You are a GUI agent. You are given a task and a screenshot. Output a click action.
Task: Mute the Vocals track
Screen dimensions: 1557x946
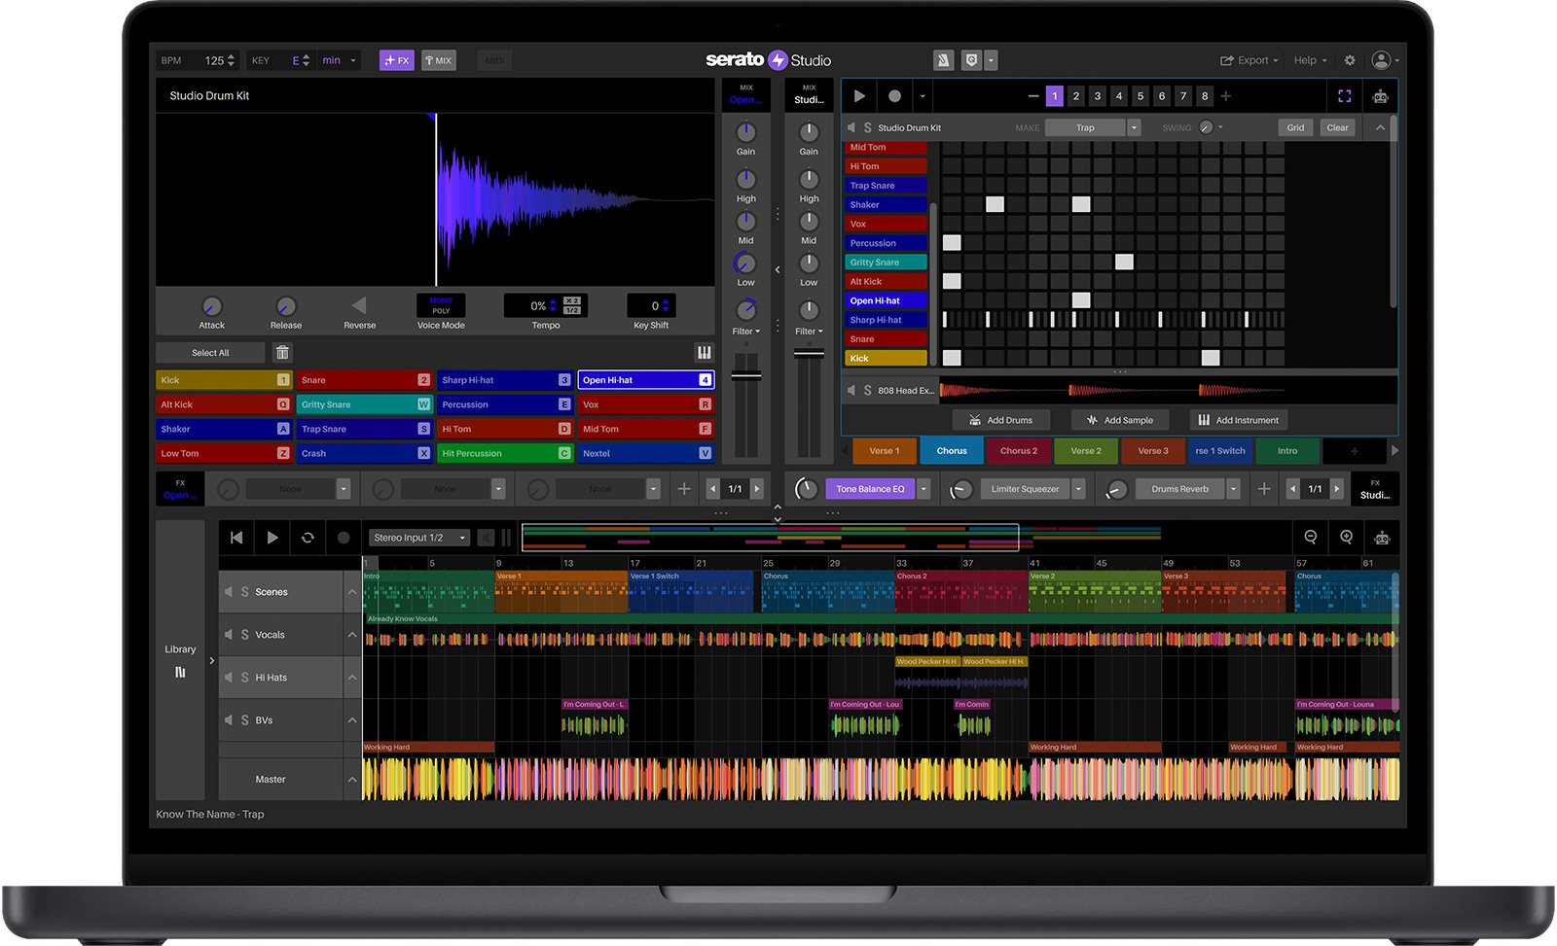coord(229,635)
